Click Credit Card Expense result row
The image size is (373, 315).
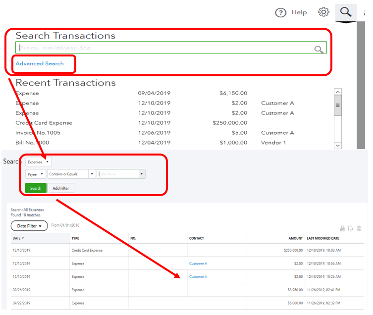187,250
